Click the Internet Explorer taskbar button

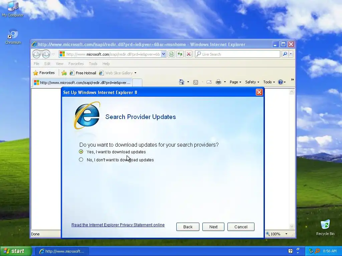(x=62, y=251)
